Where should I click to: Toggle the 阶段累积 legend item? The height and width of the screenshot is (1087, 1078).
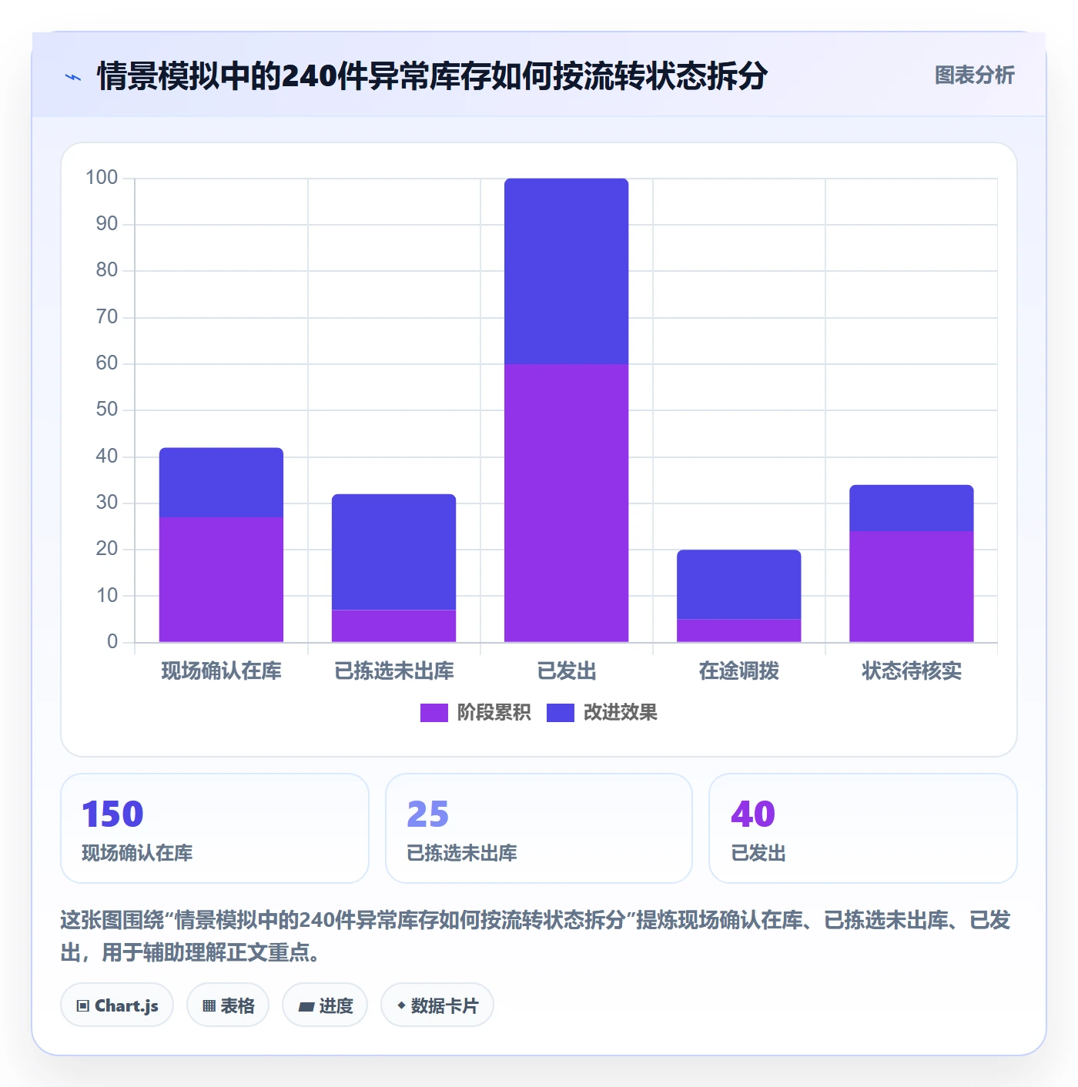coord(475,713)
